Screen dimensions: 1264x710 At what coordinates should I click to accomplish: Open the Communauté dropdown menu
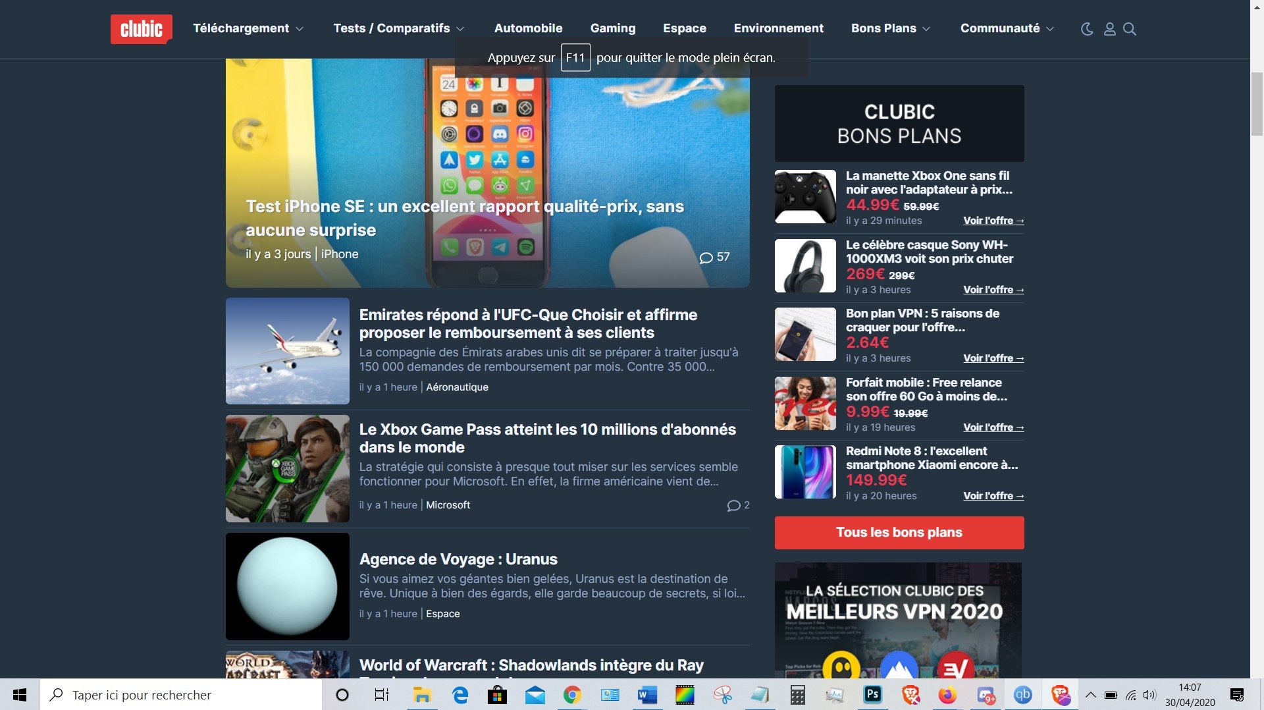click(1007, 28)
